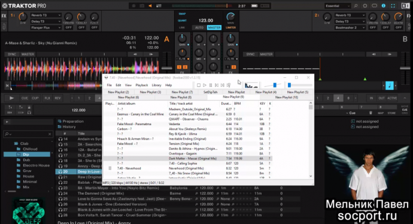Toggle QUANT mode
The image size is (413, 224).
(x=183, y=20)
